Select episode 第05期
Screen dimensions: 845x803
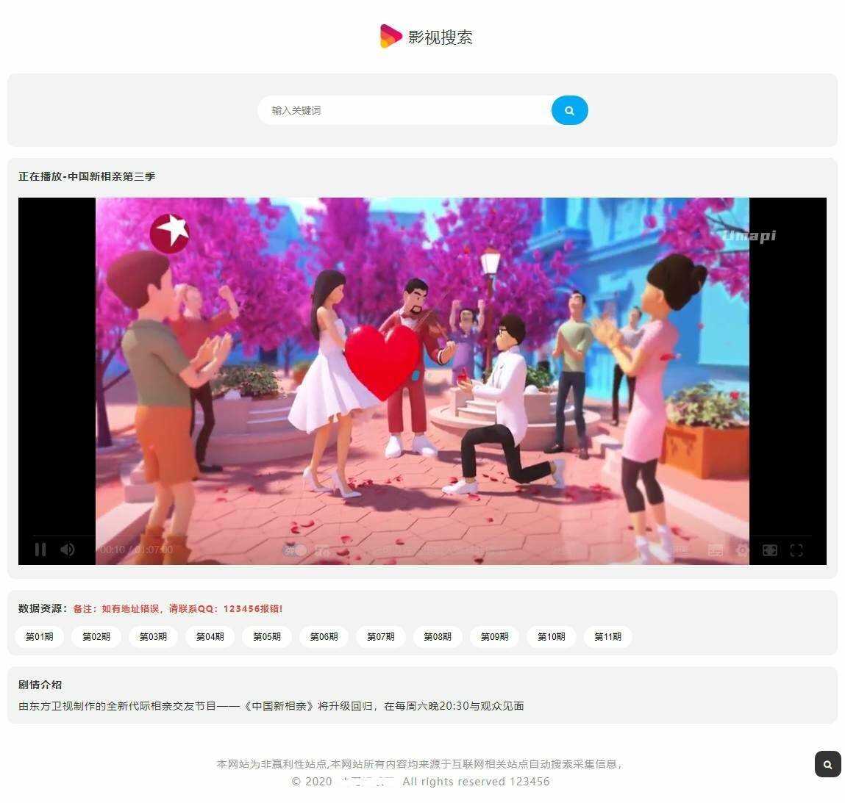pyautogui.click(x=267, y=636)
